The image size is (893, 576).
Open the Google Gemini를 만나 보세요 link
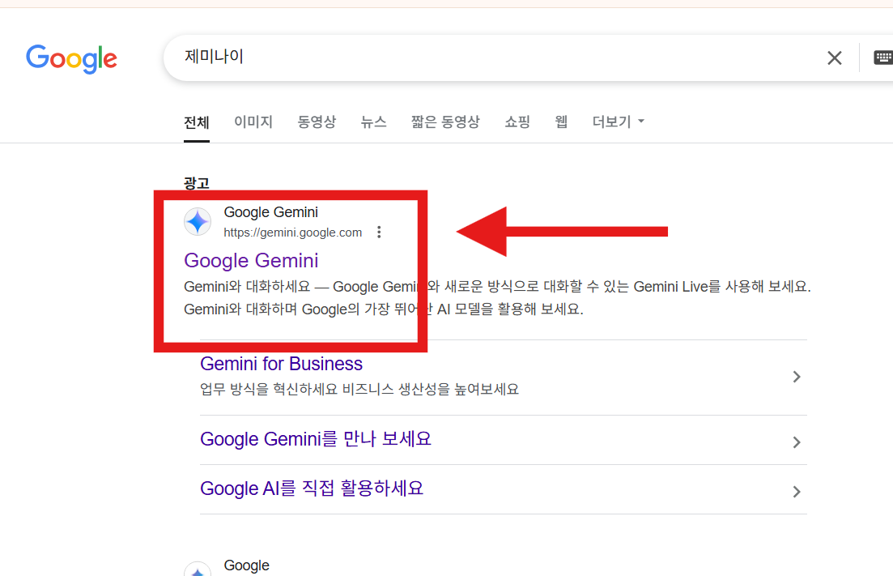tap(316, 439)
